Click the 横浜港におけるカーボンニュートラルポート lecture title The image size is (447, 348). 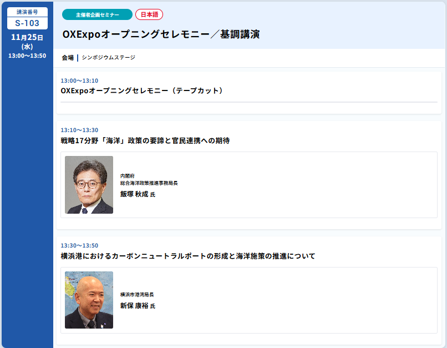click(x=188, y=256)
